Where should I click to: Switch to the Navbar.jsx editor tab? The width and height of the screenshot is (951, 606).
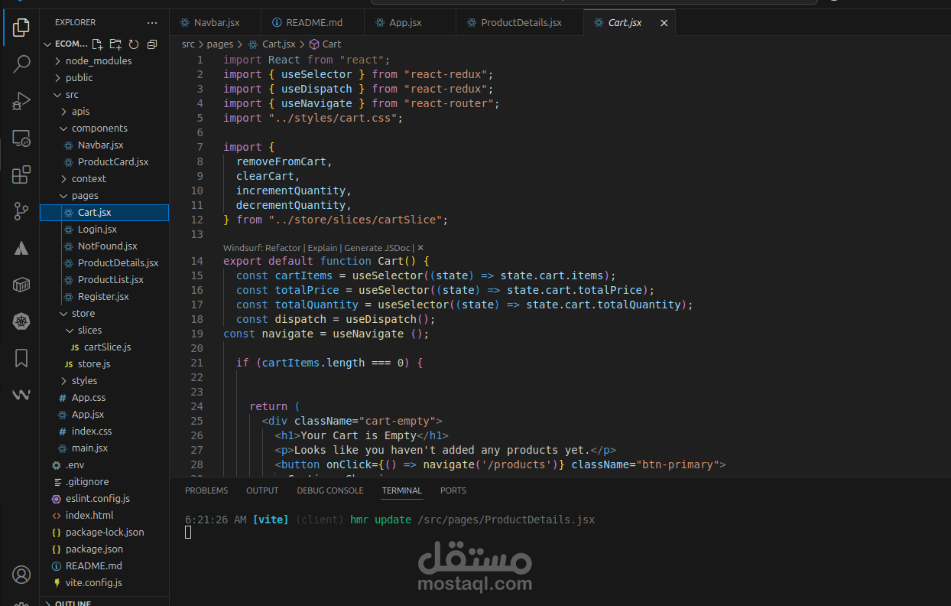(215, 23)
